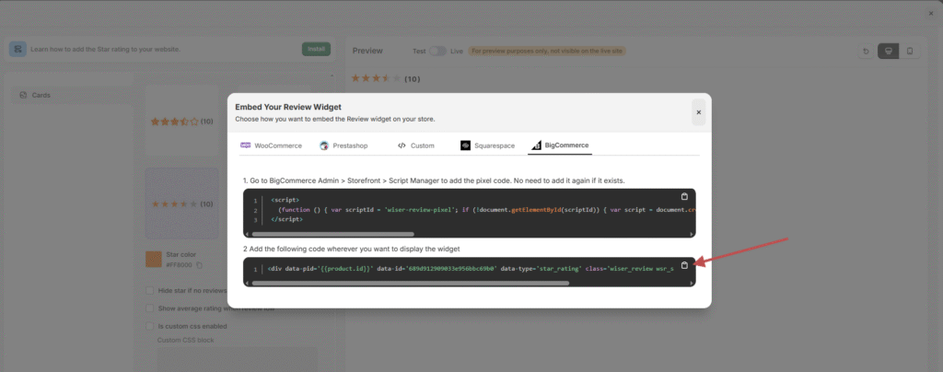Close the Embed Your Review Widget dialog
The image size is (943, 372).
698,112
